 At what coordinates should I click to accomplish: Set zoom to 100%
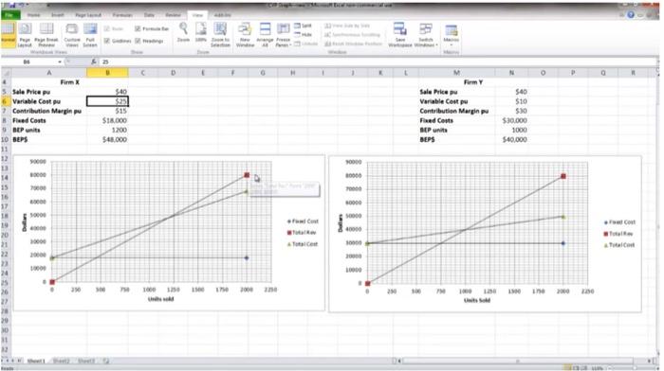pyautogui.click(x=201, y=32)
